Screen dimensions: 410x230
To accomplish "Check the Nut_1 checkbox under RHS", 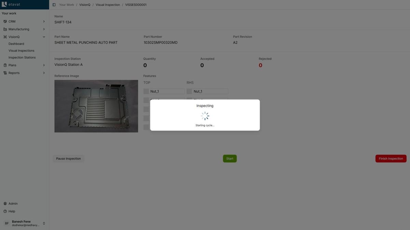I will pos(189,91).
